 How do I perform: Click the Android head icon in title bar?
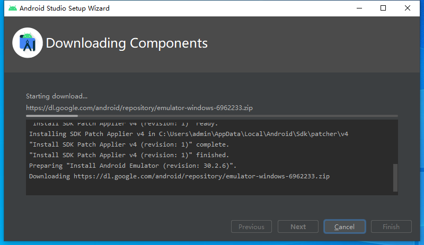12,8
